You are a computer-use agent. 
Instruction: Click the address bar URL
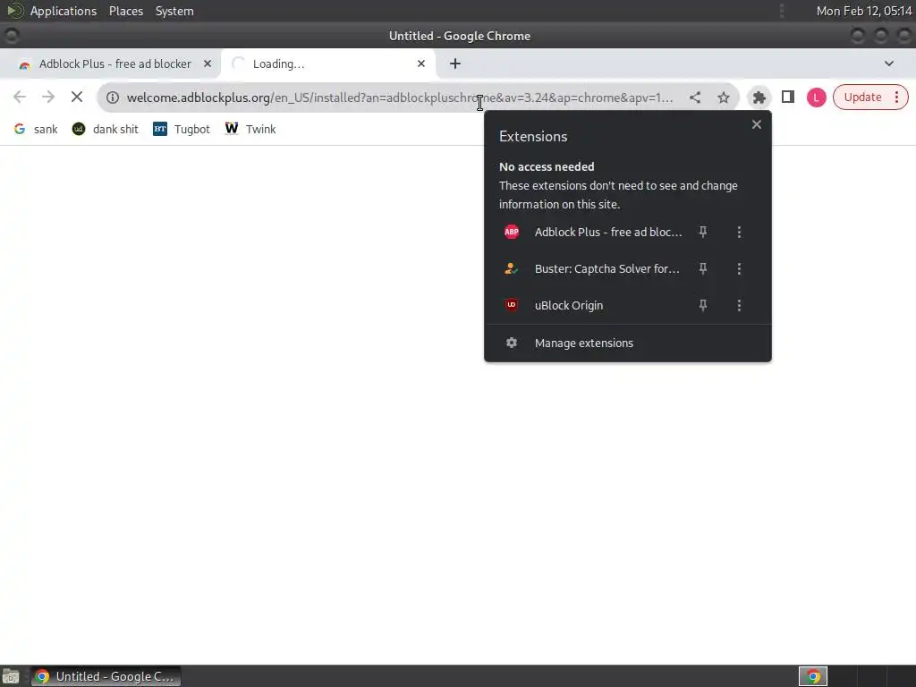pyautogui.click(x=400, y=98)
